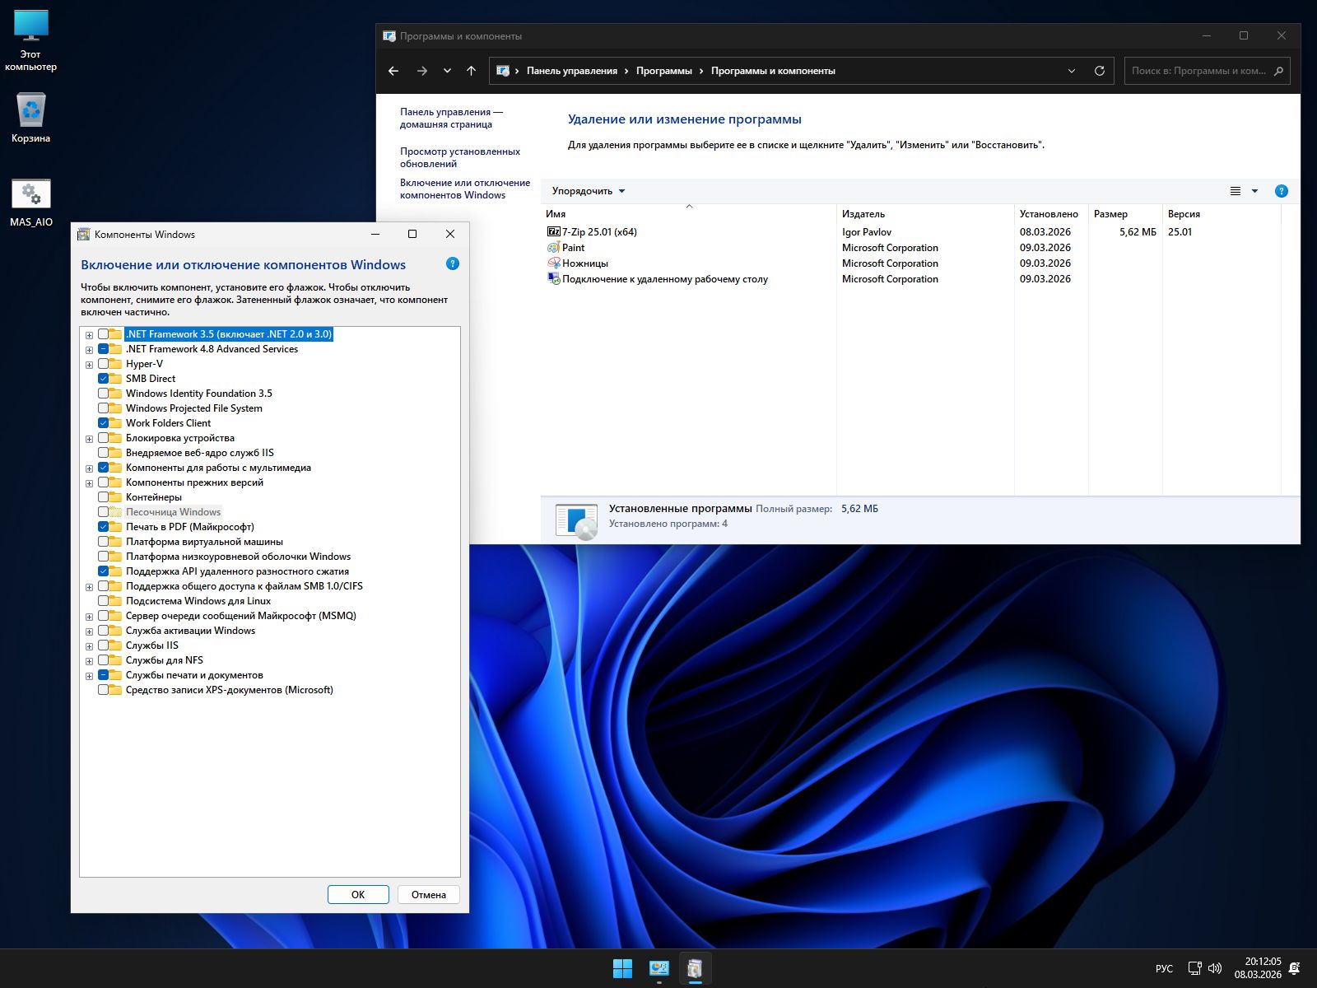Viewport: 1317px width, 988px height.
Task: Uncheck the SMB Direct checkbox
Action: pyautogui.click(x=104, y=379)
